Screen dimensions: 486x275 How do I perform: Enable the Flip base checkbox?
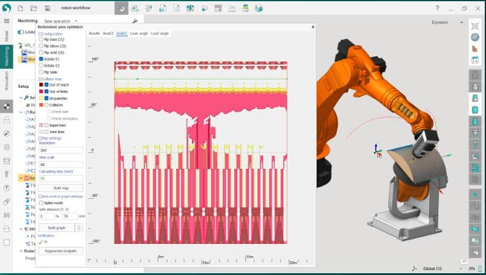[41, 39]
